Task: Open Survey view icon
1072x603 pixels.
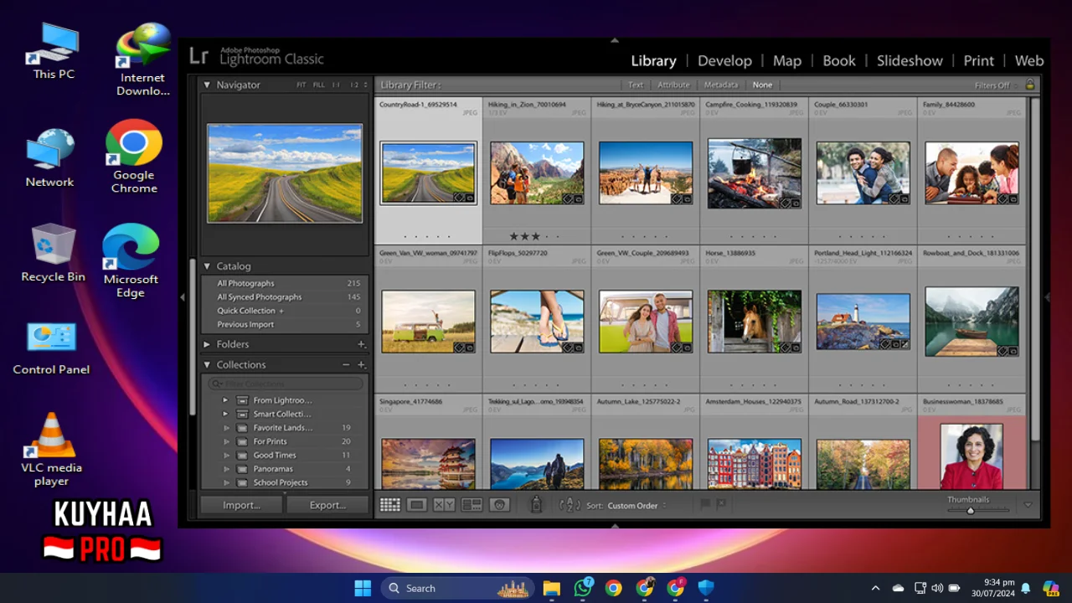Action: [x=472, y=505]
